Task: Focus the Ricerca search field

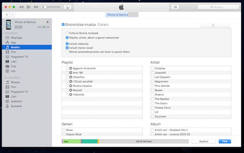Action: coord(218,7)
